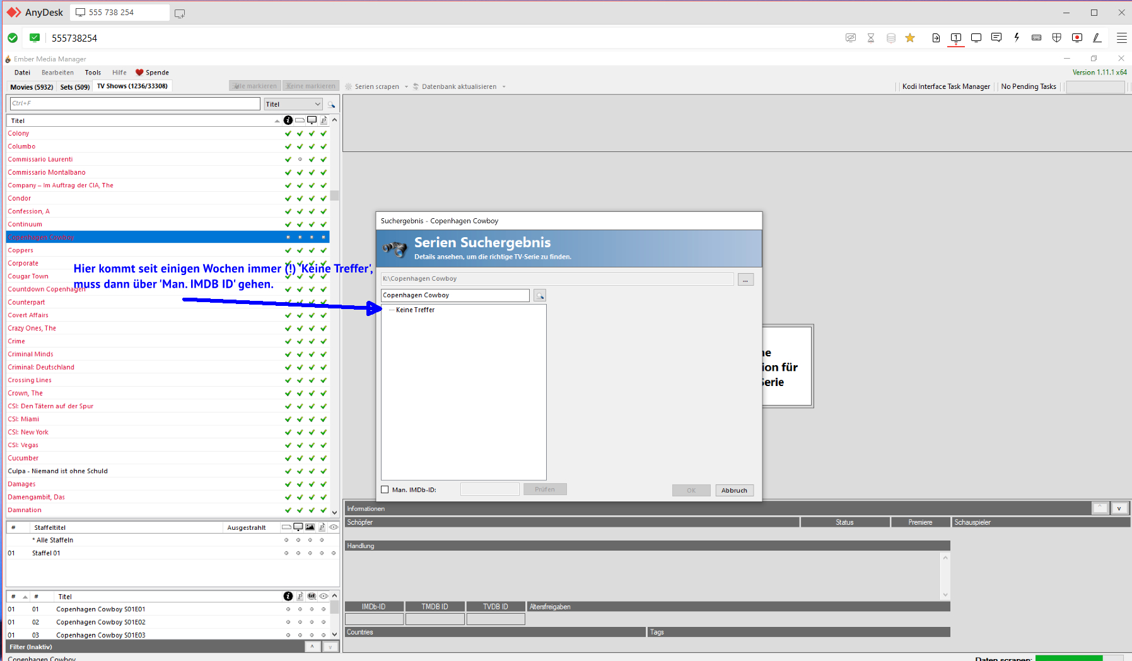Click the info column icon in TV show list header
The image size is (1132, 661).
click(288, 120)
